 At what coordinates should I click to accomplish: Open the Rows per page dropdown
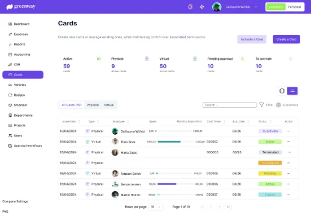pyautogui.click(x=156, y=207)
